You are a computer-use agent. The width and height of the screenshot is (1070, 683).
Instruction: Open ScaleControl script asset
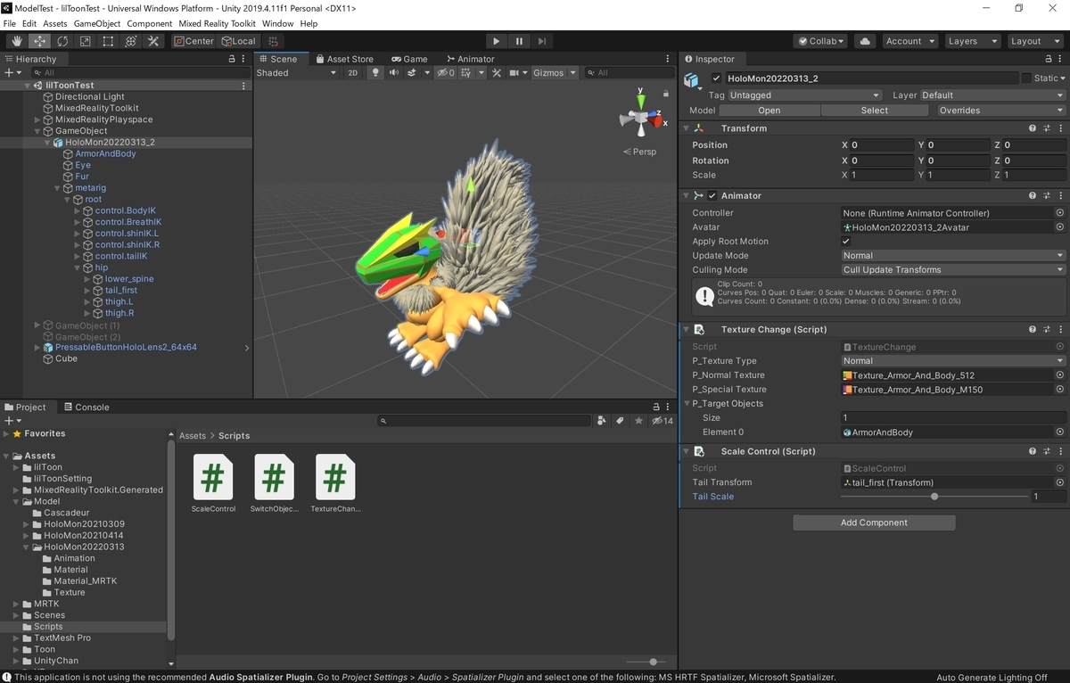pyautogui.click(x=213, y=483)
